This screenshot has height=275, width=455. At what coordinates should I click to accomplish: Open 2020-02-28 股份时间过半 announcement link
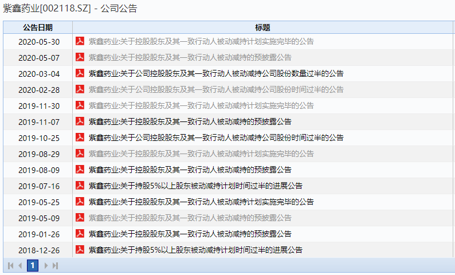click(x=216, y=89)
